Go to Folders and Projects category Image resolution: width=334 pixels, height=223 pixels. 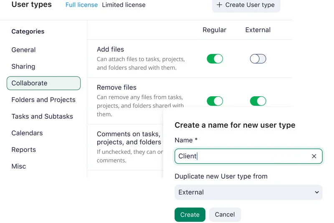click(43, 100)
